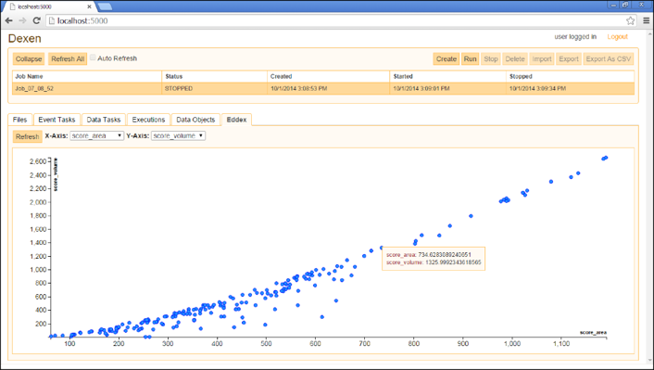Go back using browser back arrow
The image size is (654, 370).
pyautogui.click(x=8, y=20)
